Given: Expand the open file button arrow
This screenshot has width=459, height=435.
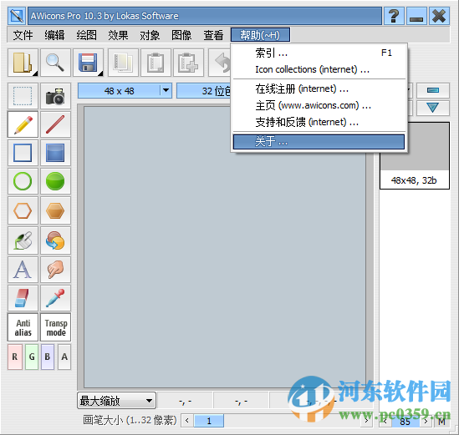Looking at the screenshot, I should coord(35,74).
